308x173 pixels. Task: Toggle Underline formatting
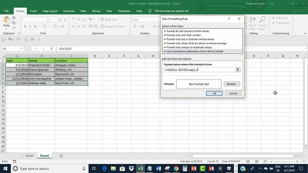pyautogui.click(x=35, y=26)
